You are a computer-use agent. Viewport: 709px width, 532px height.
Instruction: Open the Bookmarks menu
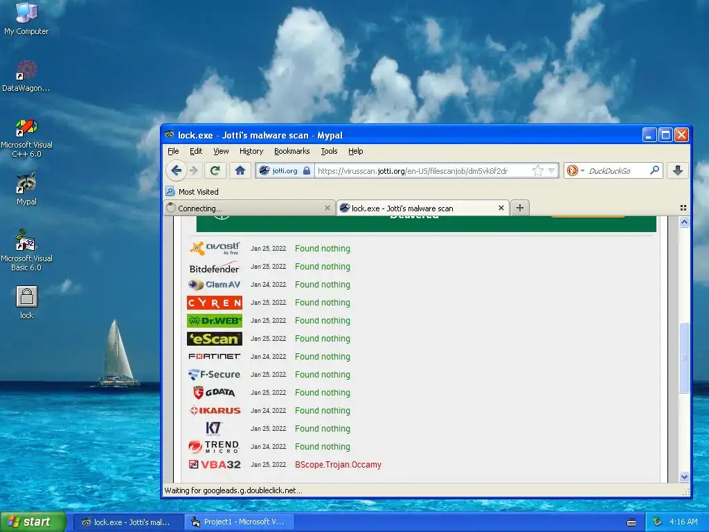(292, 151)
